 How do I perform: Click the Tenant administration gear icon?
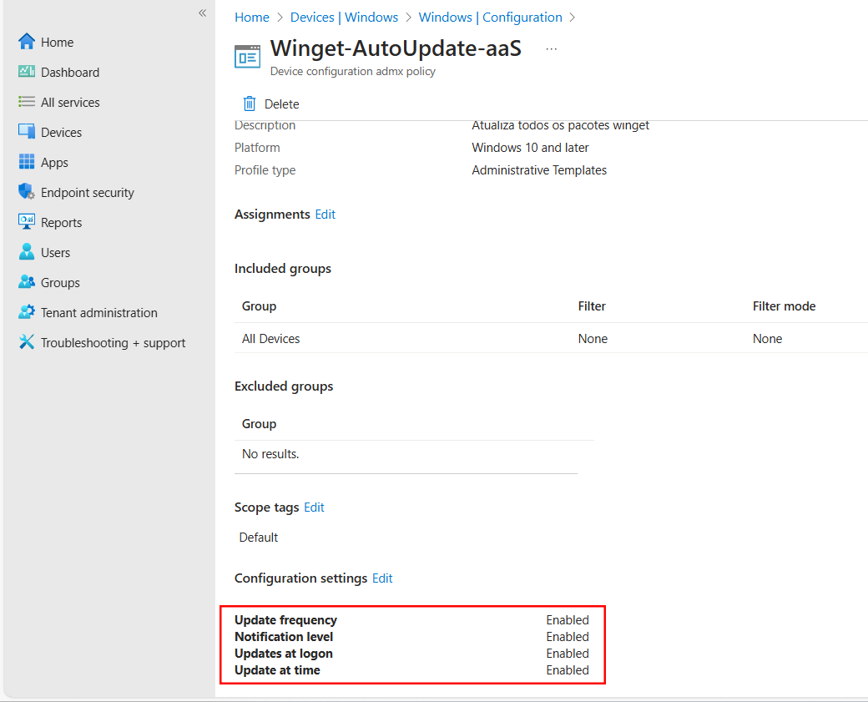click(27, 311)
